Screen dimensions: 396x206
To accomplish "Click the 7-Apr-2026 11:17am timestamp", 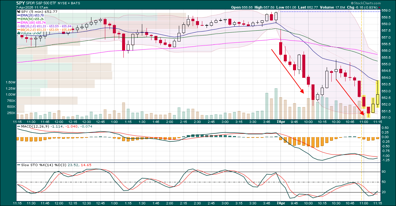I will 33,7.
